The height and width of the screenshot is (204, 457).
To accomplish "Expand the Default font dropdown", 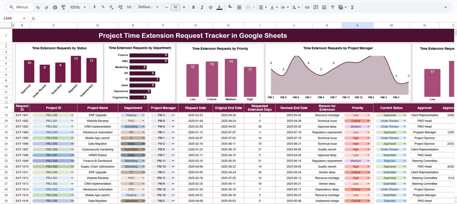I will tap(148, 7).
